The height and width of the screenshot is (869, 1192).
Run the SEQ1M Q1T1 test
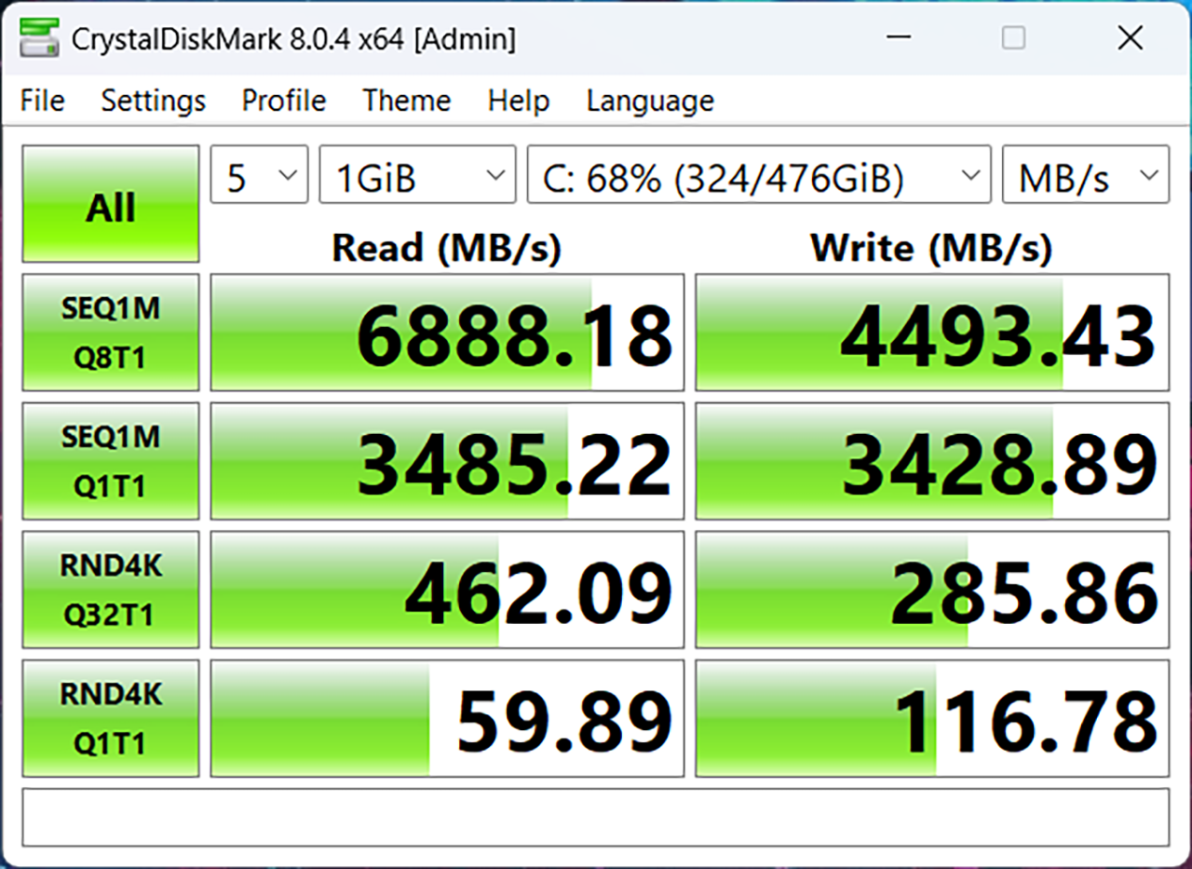(111, 461)
